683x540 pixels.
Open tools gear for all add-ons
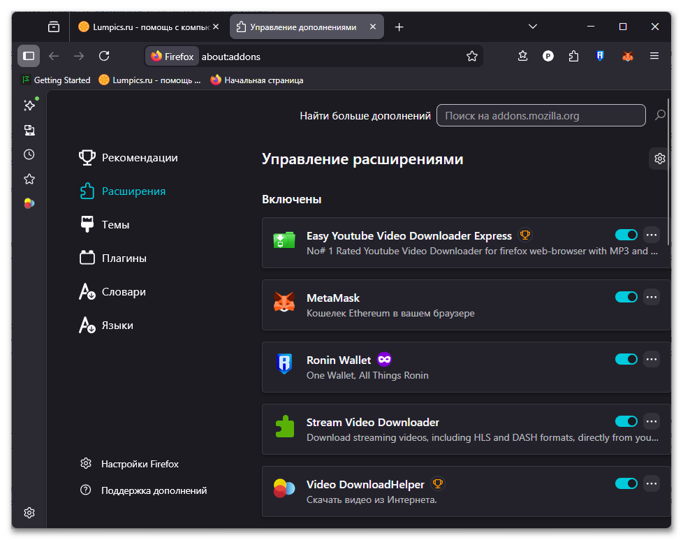click(659, 159)
